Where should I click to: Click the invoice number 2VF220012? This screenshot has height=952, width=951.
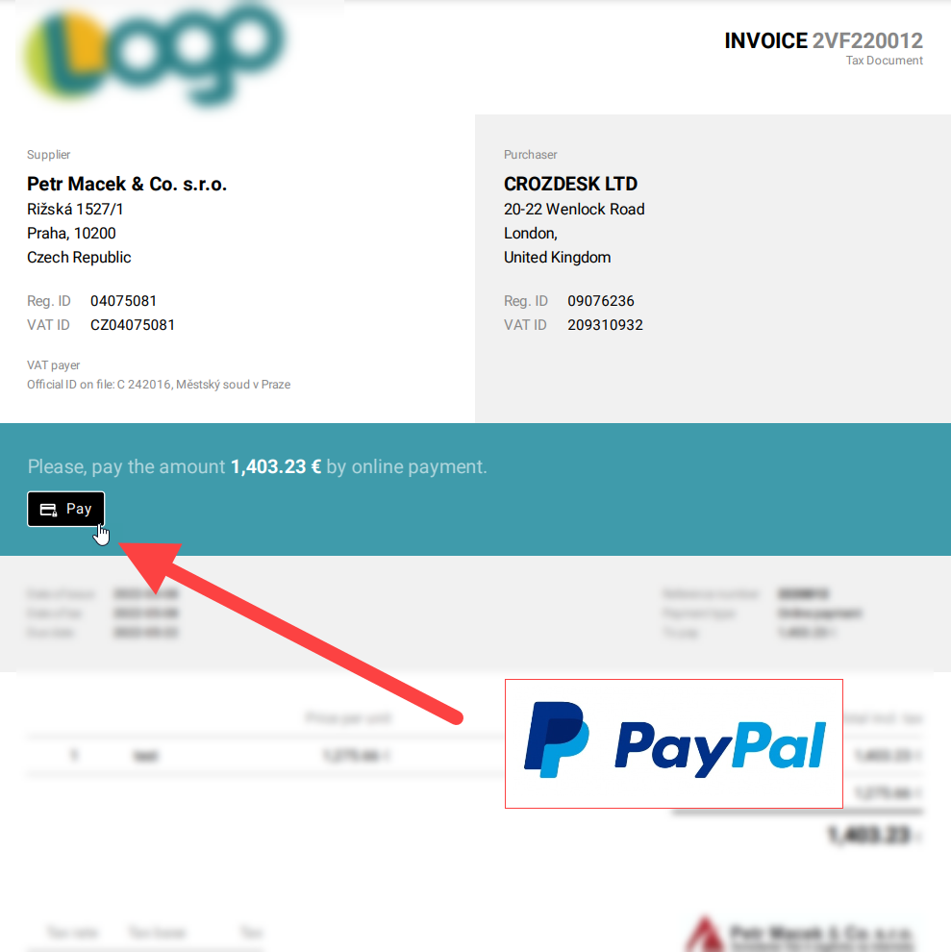pyautogui.click(x=867, y=40)
